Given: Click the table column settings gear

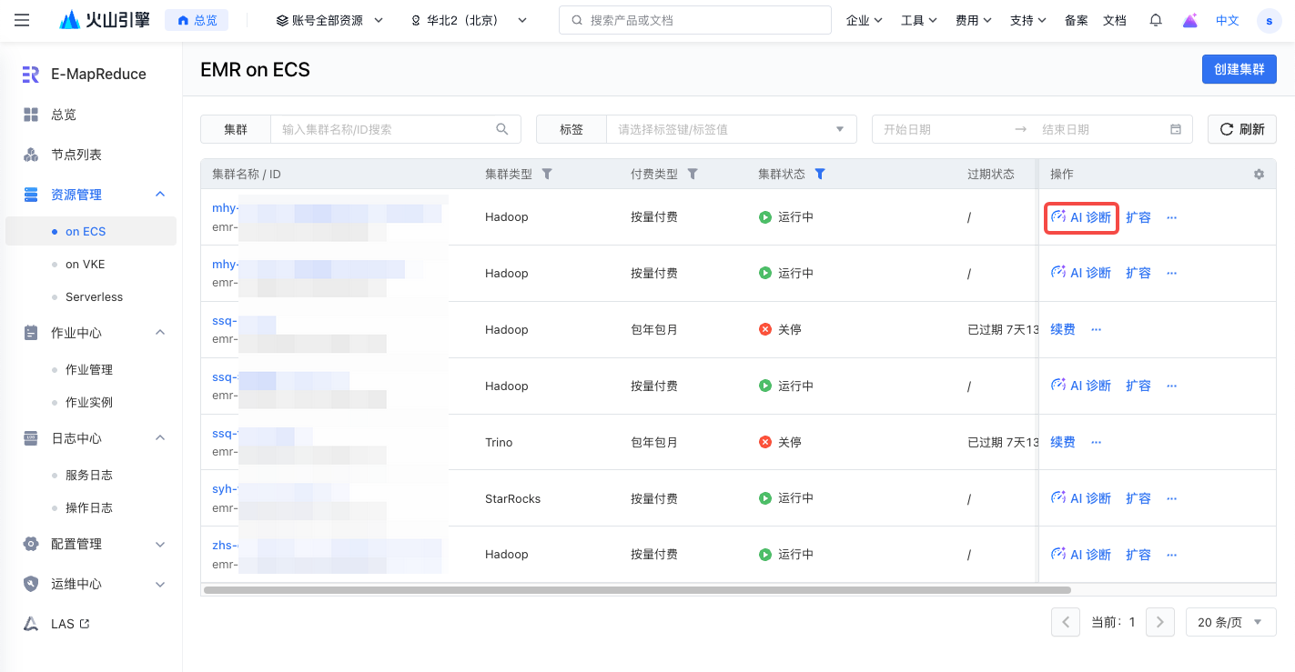Looking at the screenshot, I should coord(1259,175).
